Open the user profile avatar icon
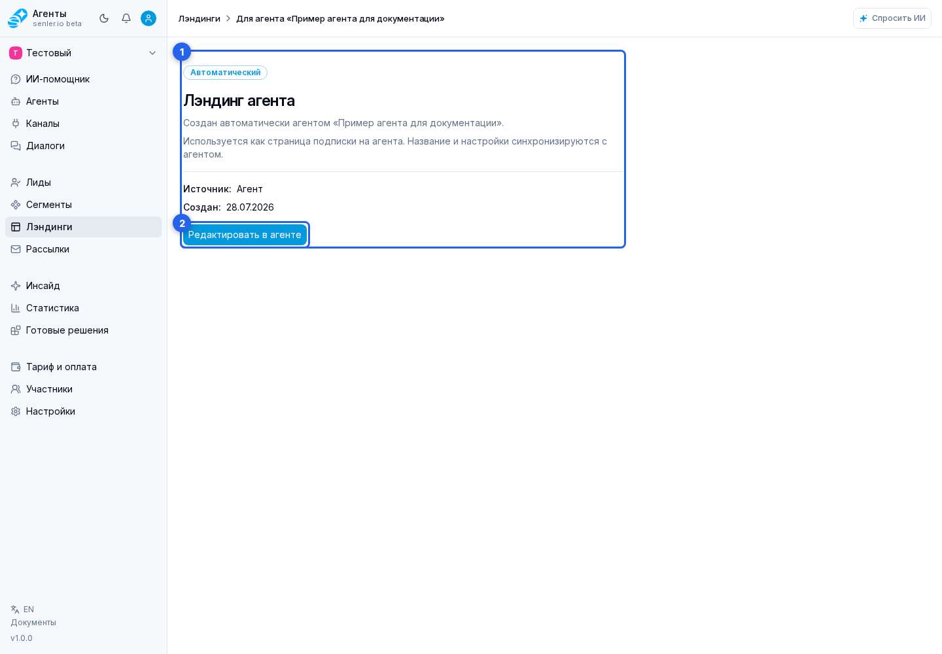942x654 pixels. click(x=148, y=18)
